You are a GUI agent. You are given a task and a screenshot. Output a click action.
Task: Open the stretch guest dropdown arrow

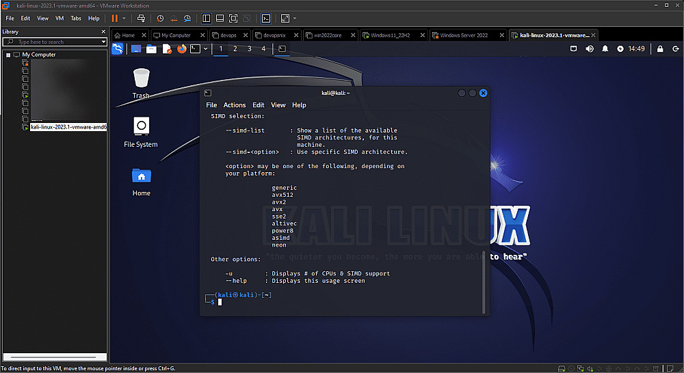point(295,18)
